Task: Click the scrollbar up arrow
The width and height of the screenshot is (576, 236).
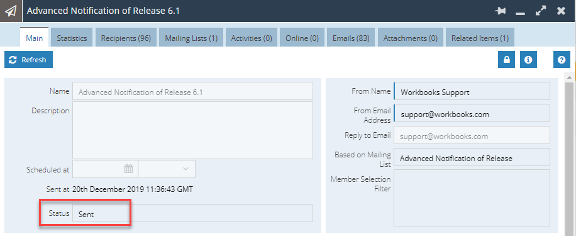Action: pyautogui.click(x=569, y=77)
